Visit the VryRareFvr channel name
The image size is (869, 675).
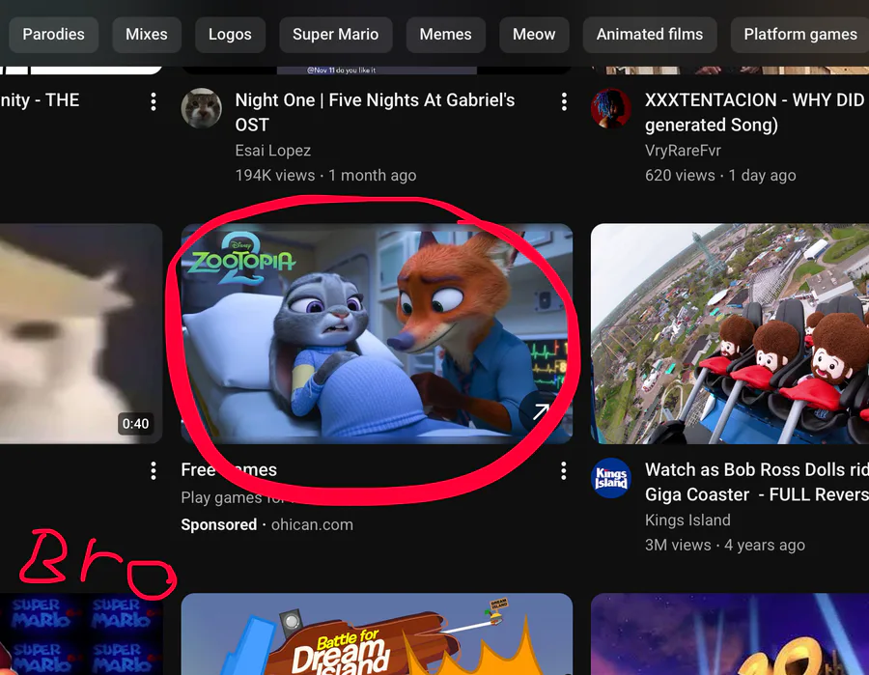(x=683, y=151)
